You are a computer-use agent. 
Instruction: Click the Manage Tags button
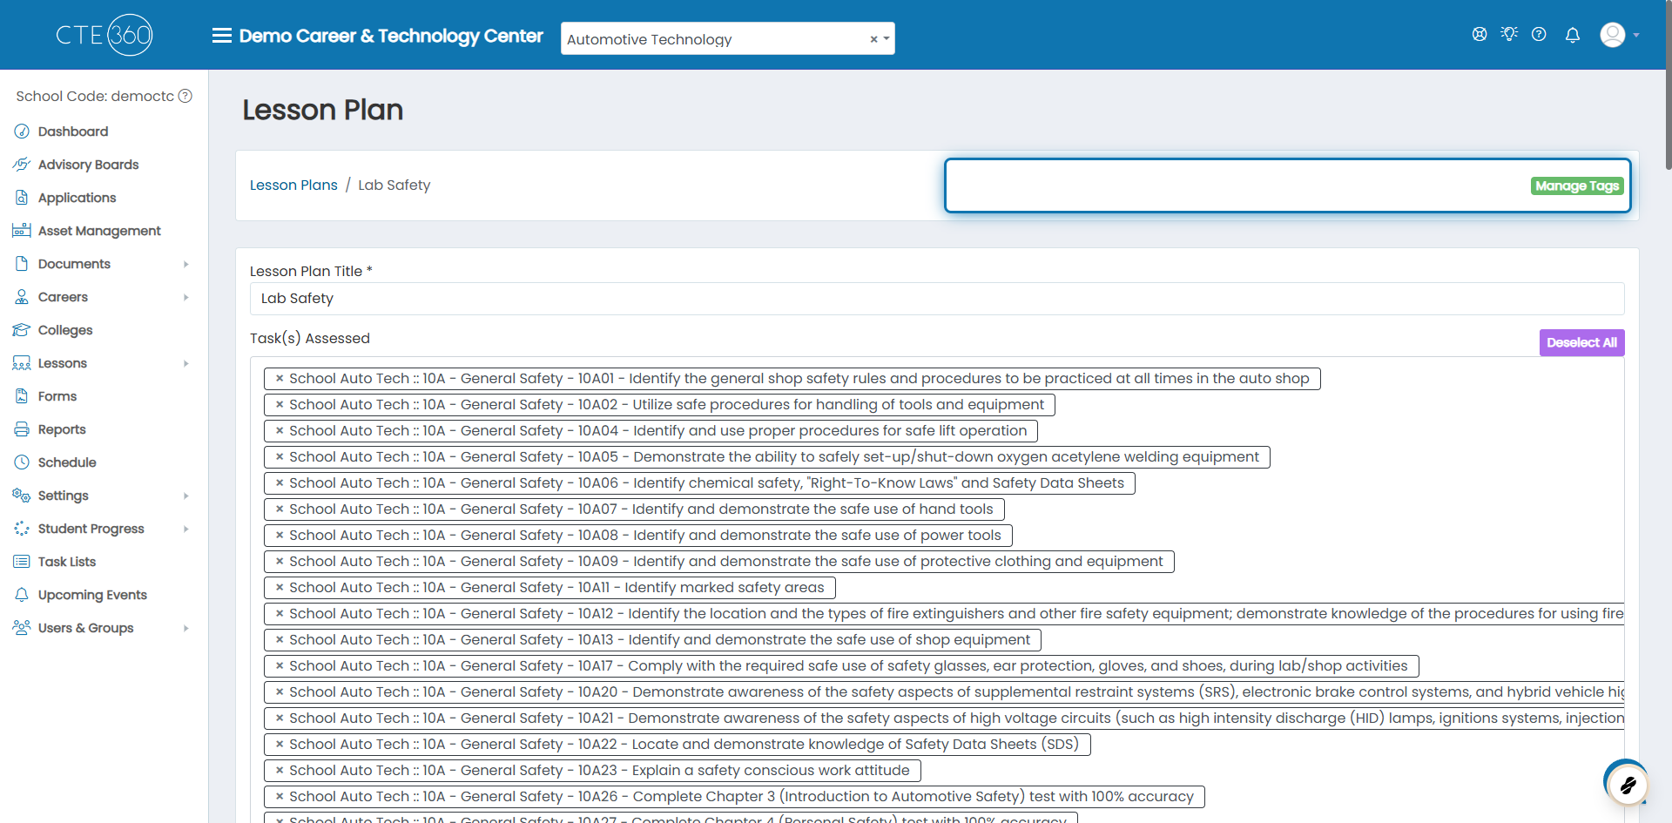click(x=1577, y=186)
